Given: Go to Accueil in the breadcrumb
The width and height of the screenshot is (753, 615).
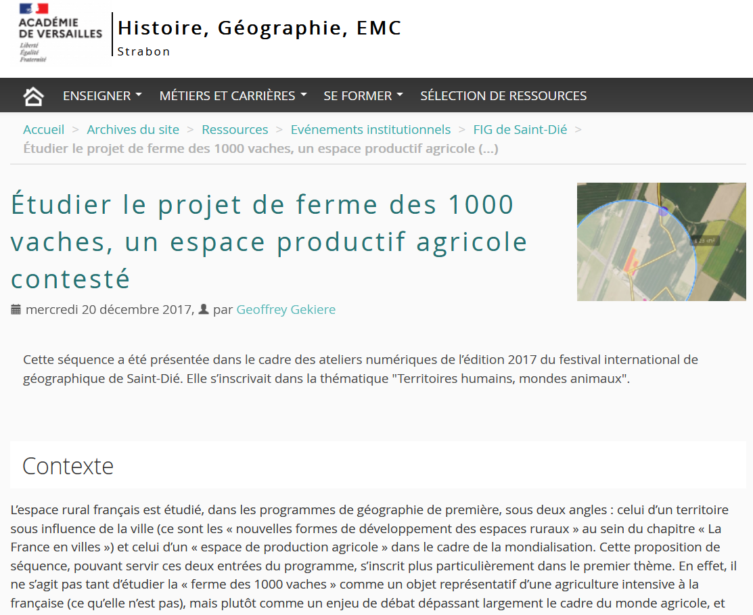Looking at the screenshot, I should click(44, 129).
